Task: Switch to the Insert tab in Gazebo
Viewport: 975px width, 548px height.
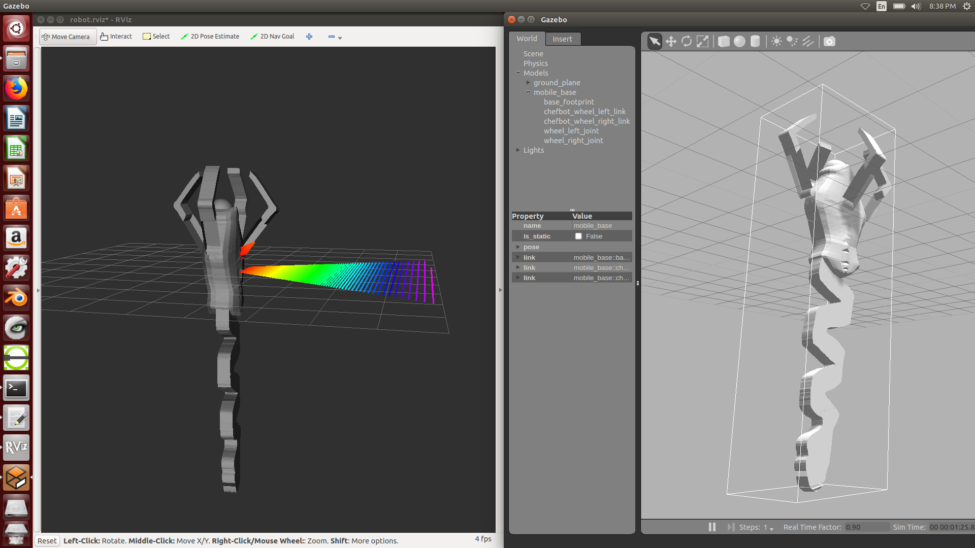Action: (x=562, y=39)
